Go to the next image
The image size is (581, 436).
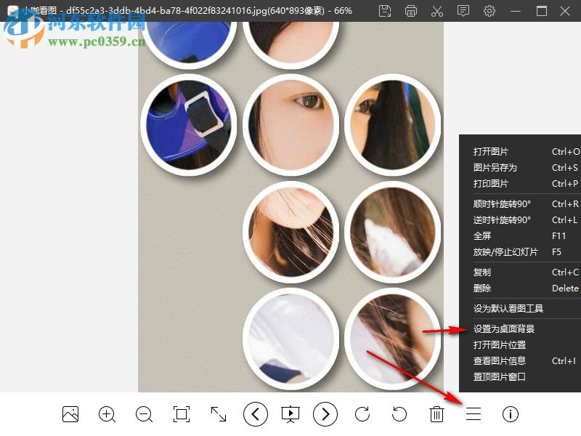tap(325, 414)
